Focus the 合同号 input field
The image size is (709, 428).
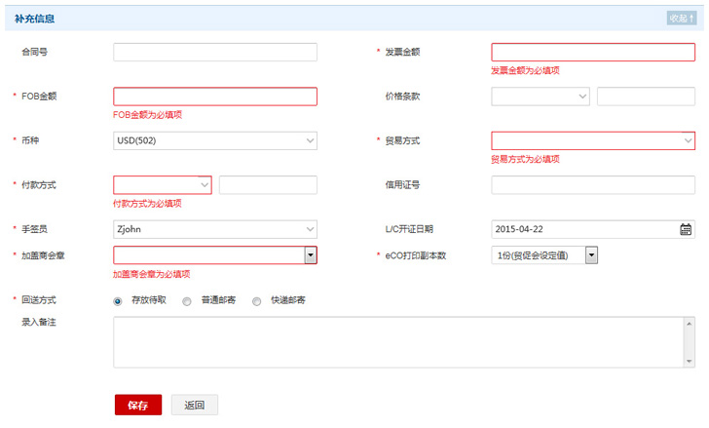coord(215,53)
